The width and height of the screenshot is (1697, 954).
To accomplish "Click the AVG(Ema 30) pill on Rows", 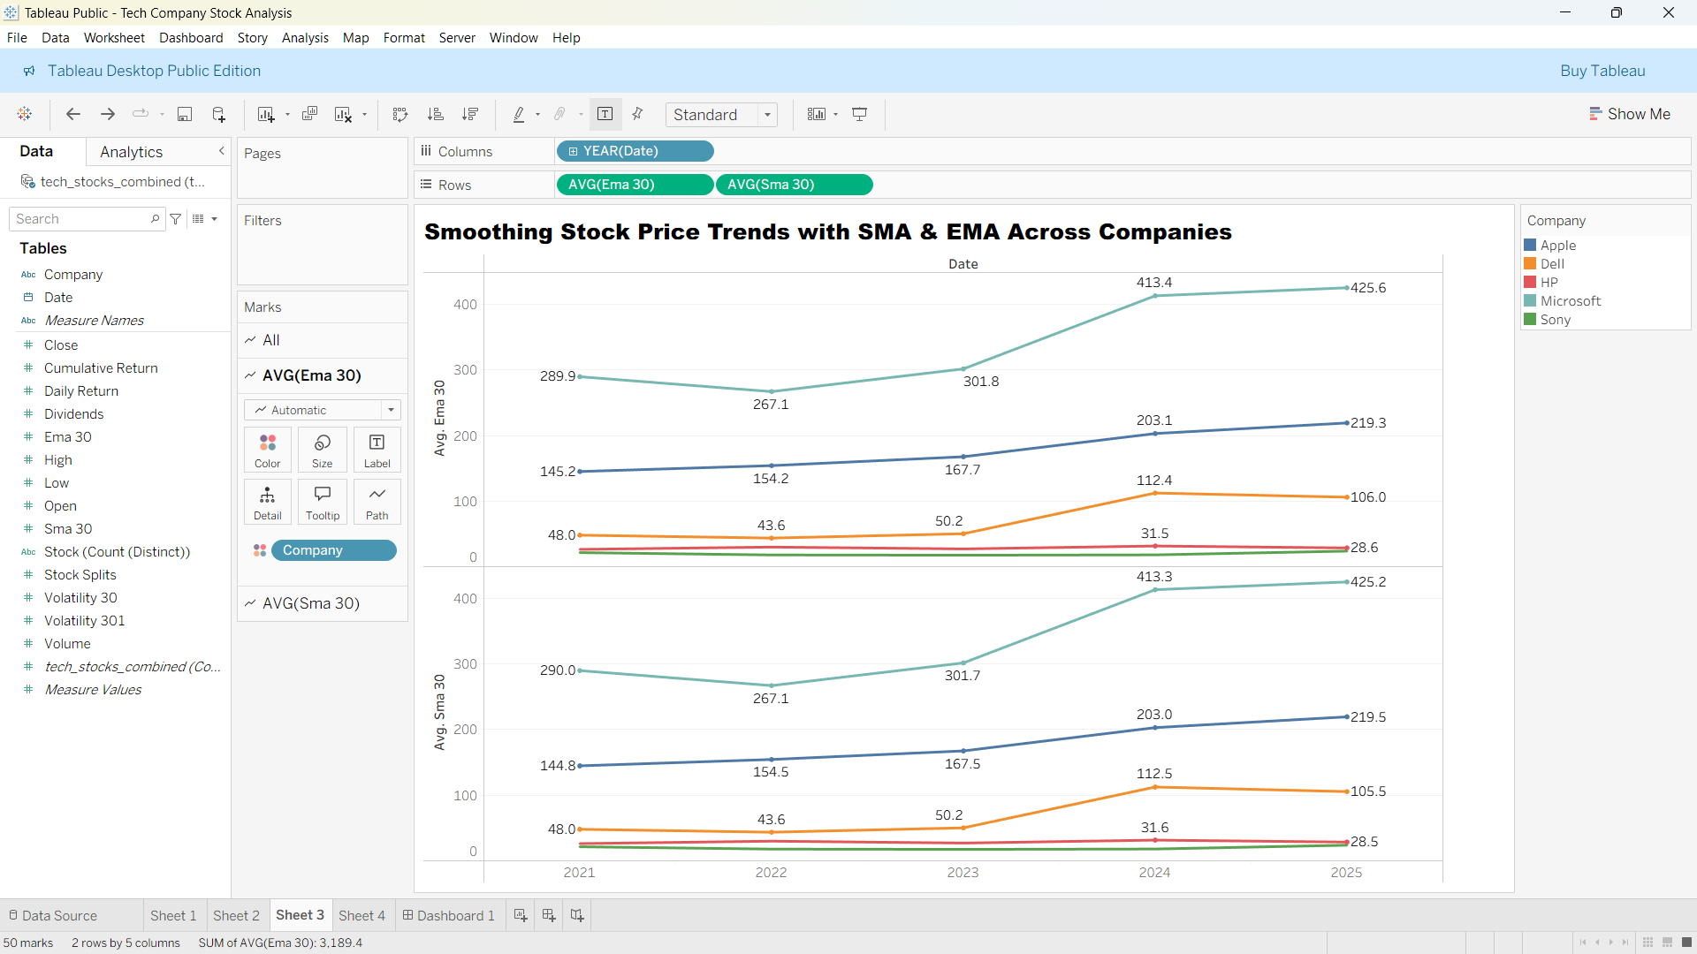I will coord(635,185).
